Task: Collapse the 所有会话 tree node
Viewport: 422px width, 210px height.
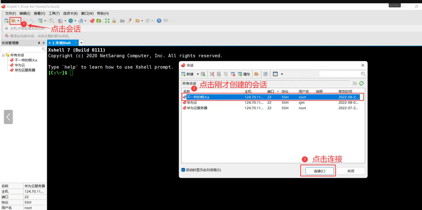Action: (3, 55)
